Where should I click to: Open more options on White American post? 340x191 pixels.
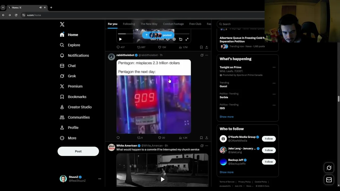pyautogui.click(x=207, y=146)
